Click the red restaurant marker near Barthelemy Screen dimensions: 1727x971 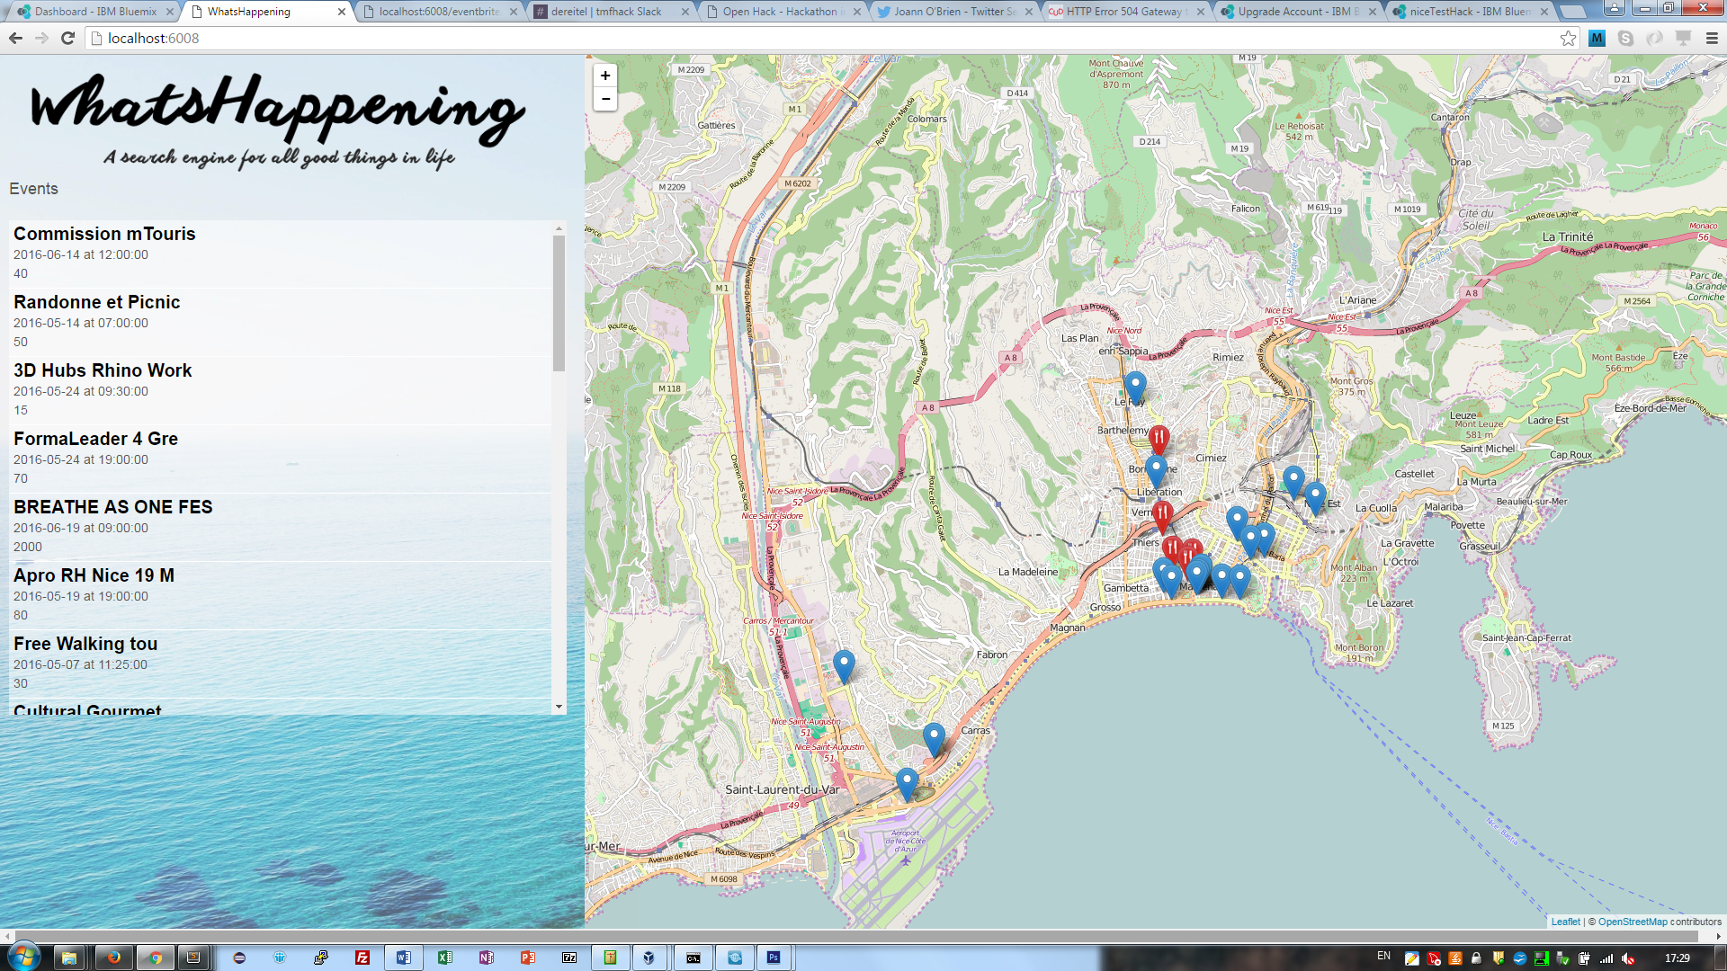coord(1159,439)
